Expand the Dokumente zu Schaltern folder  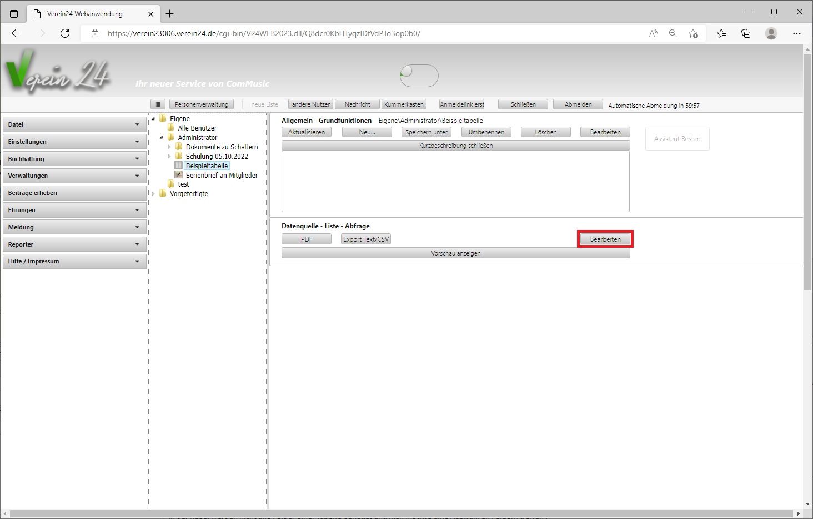click(169, 147)
